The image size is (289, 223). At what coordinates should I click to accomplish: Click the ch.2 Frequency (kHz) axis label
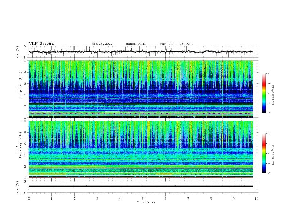[x=19, y=145]
